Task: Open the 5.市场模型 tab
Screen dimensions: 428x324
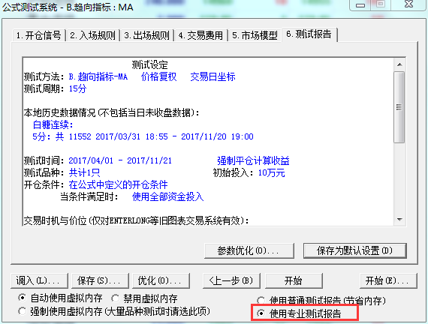Action: (x=255, y=35)
